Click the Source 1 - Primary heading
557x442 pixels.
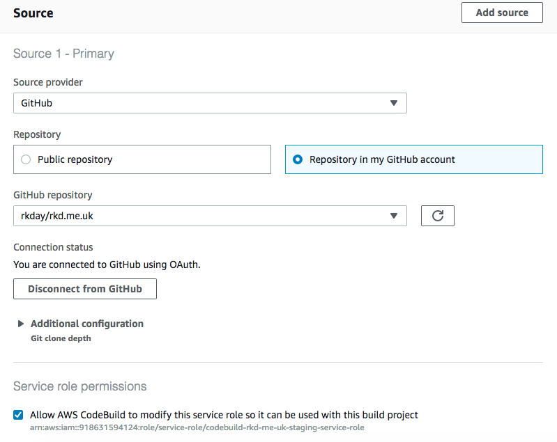pyautogui.click(x=63, y=54)
